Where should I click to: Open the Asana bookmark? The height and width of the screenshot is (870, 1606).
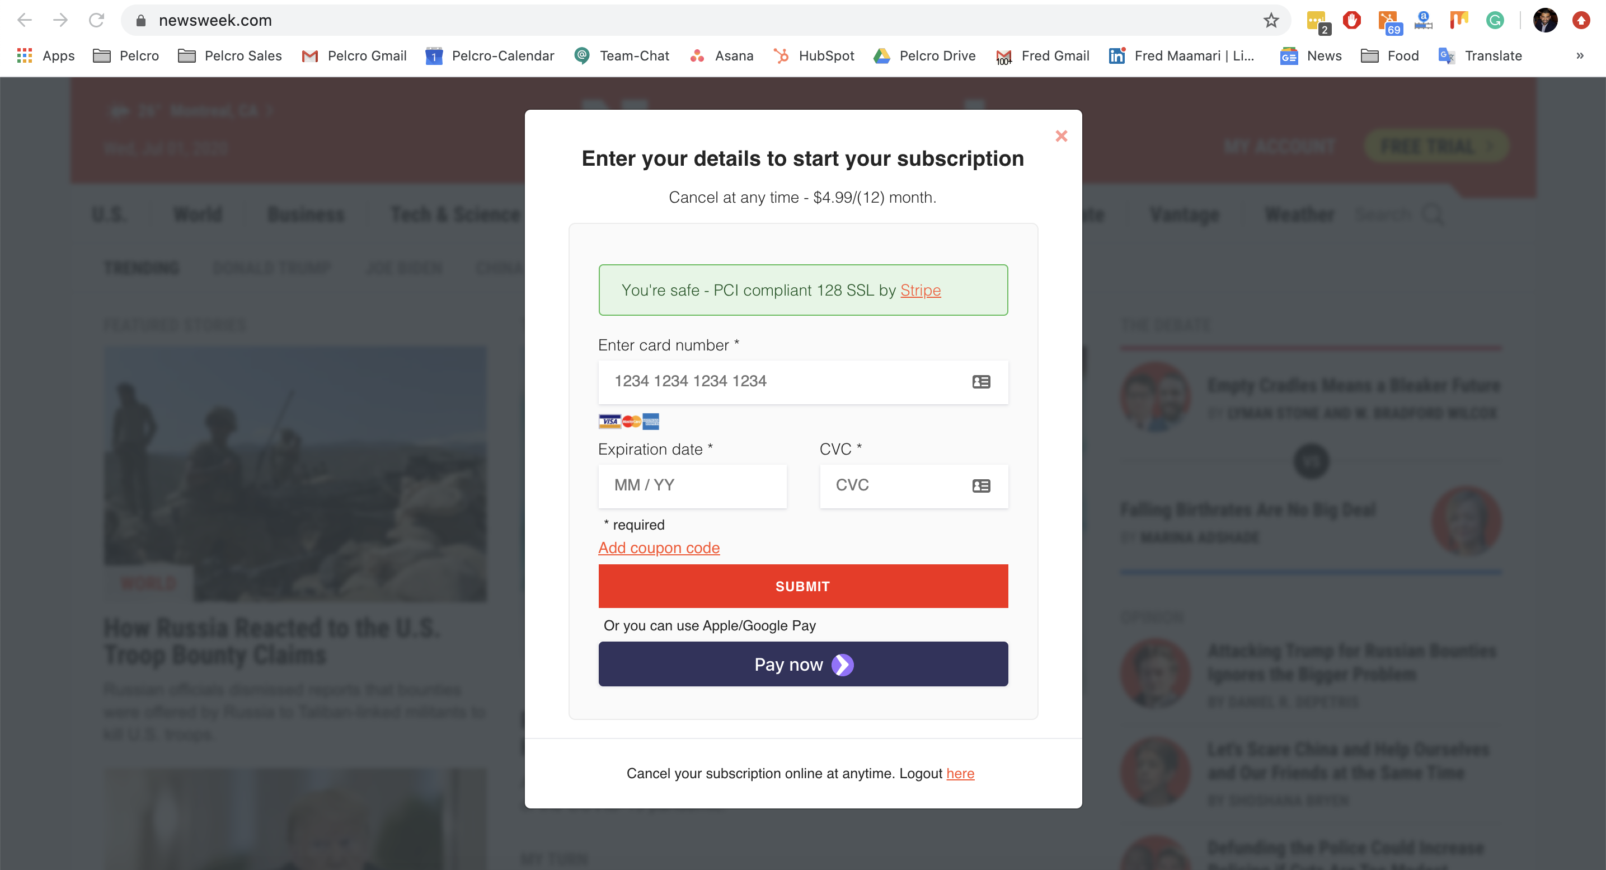721,56
